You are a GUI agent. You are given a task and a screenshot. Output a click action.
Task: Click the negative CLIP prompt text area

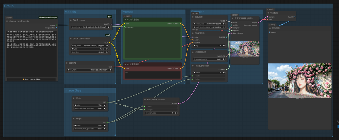click(153, 75)
